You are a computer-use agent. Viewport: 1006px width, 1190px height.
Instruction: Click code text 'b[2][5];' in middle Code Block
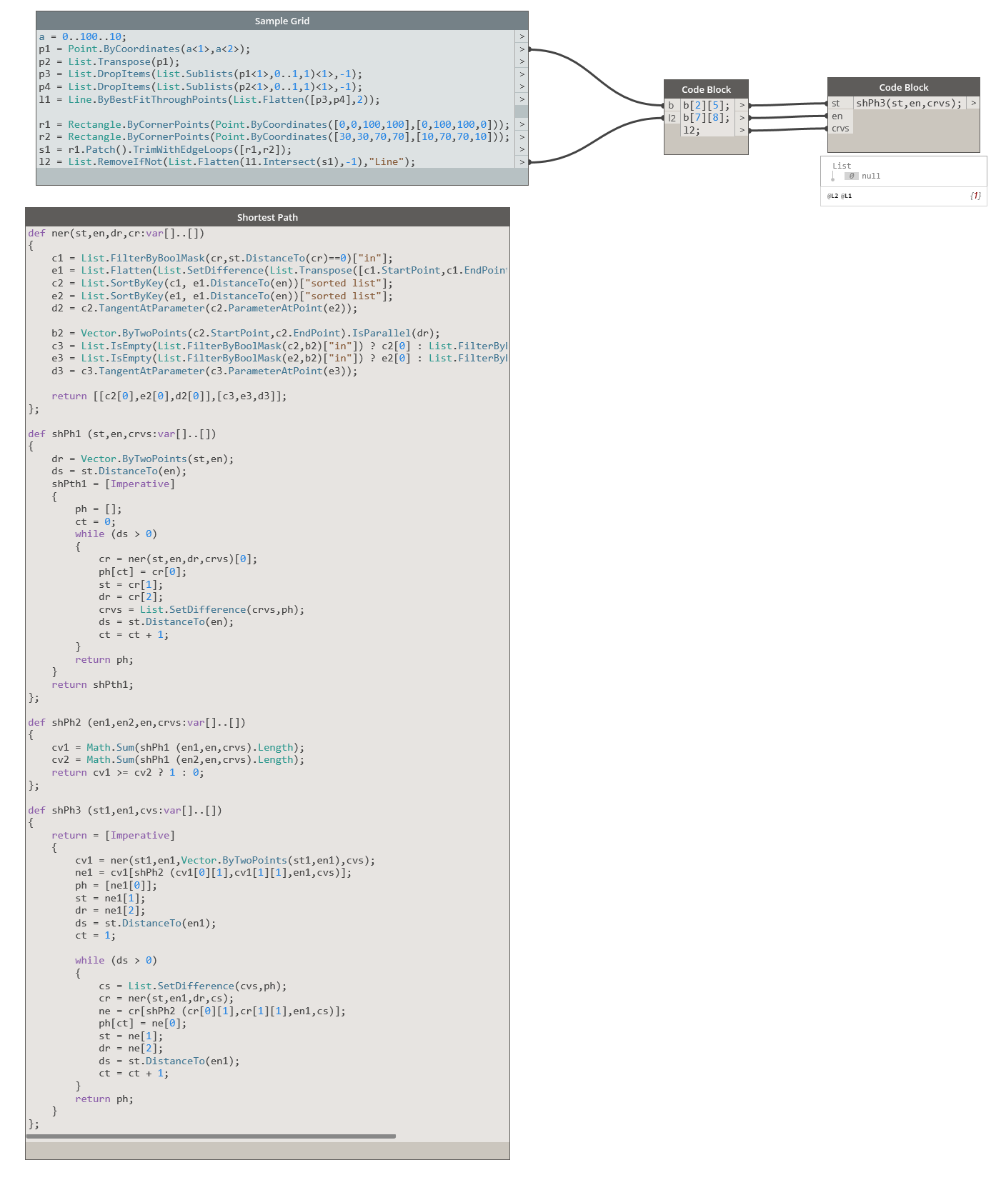tap(707, 105)
